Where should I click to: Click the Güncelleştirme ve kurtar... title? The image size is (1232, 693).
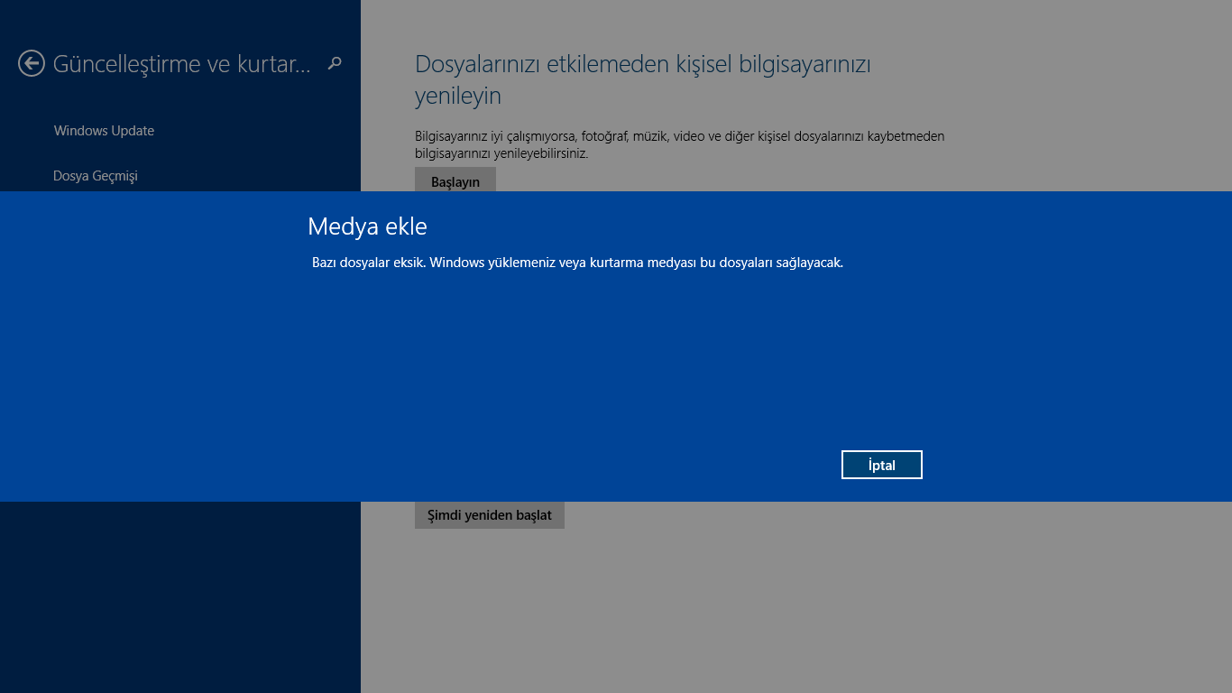pyautogui.click(x=181, y=64)
